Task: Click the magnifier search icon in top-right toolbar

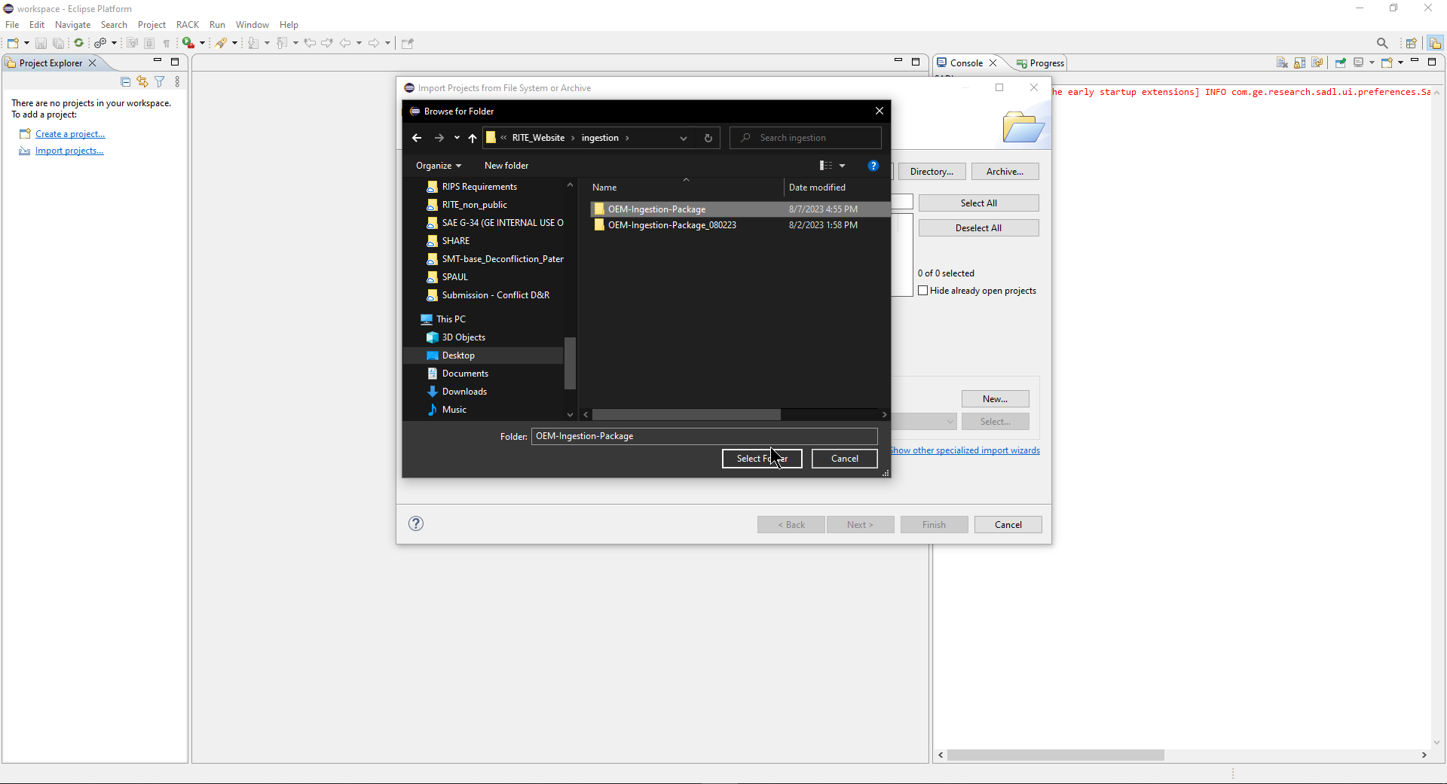Action: tap(1382, 43)
